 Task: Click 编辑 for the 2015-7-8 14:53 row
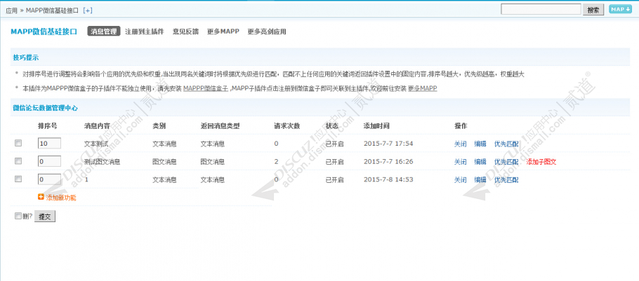(x=480, y=179)
